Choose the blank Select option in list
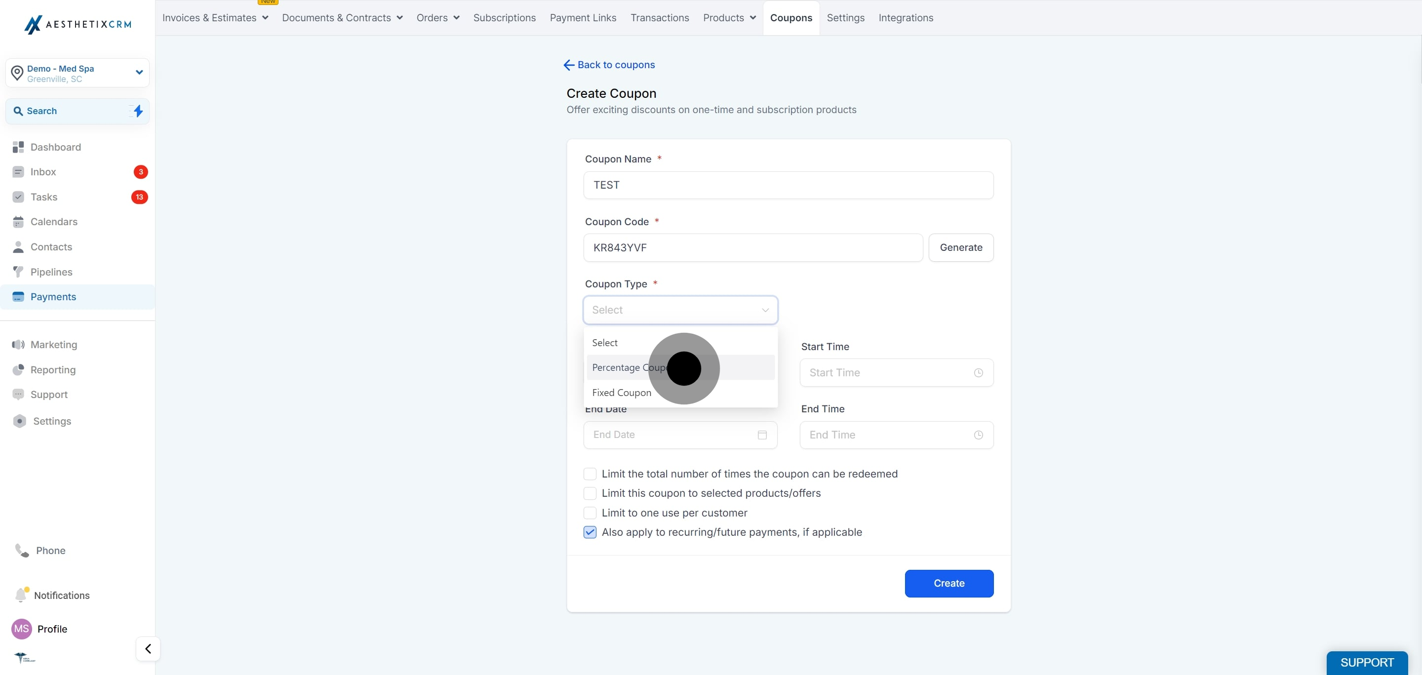Viewport: 1422px width, 675px height. [680, 343]
